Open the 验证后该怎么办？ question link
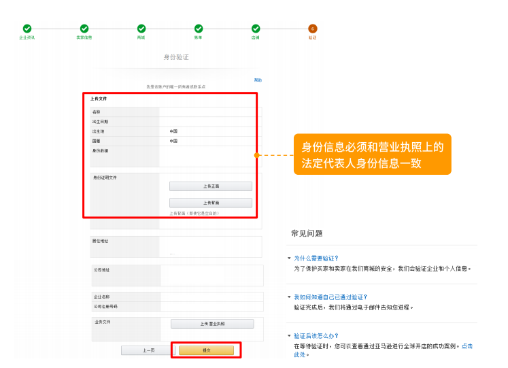 (316, 336)
